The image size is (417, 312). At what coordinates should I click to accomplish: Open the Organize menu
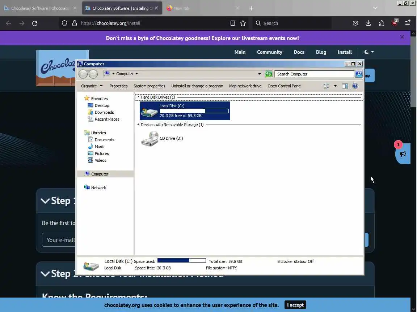(92, 86)
